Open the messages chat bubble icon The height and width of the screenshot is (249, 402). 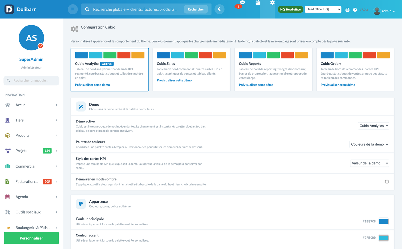pyautogui.click(x=242, y=3)
